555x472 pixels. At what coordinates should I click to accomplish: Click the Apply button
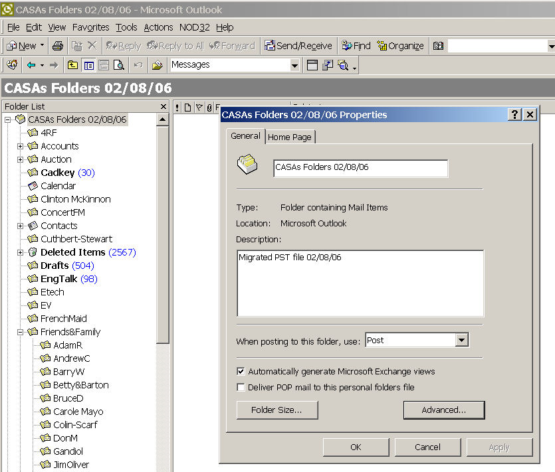[x=499, y=447]
